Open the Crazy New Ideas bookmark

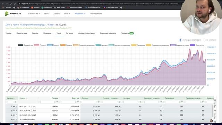pos(111,8)
